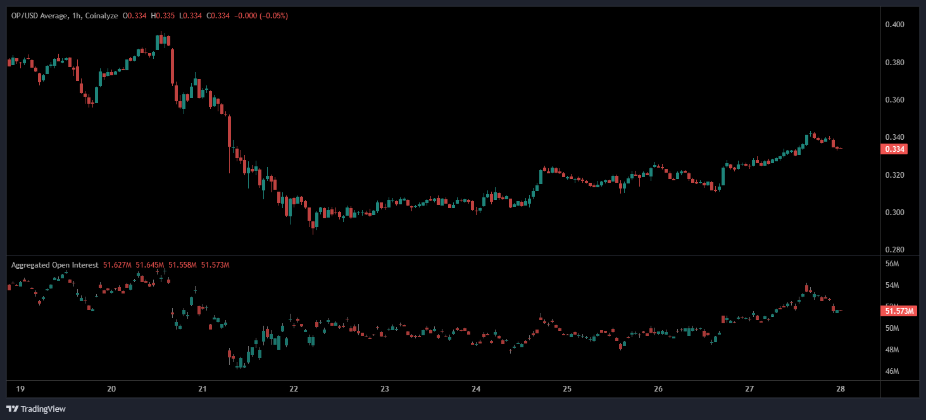
Task: Click the Aggregated Open Interest indicator label
Action: point(54,265)
